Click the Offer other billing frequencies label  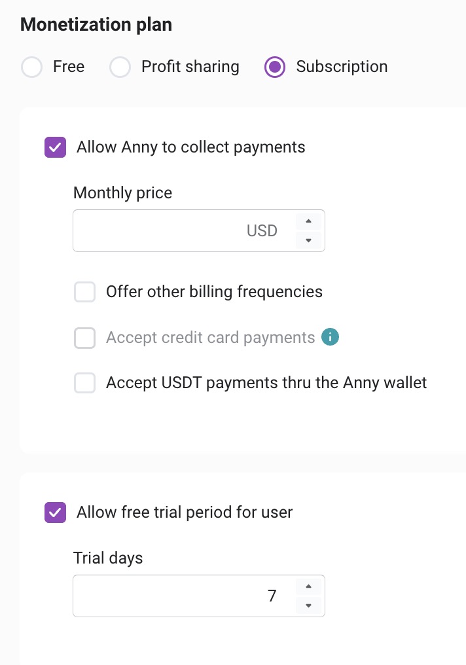214,292
